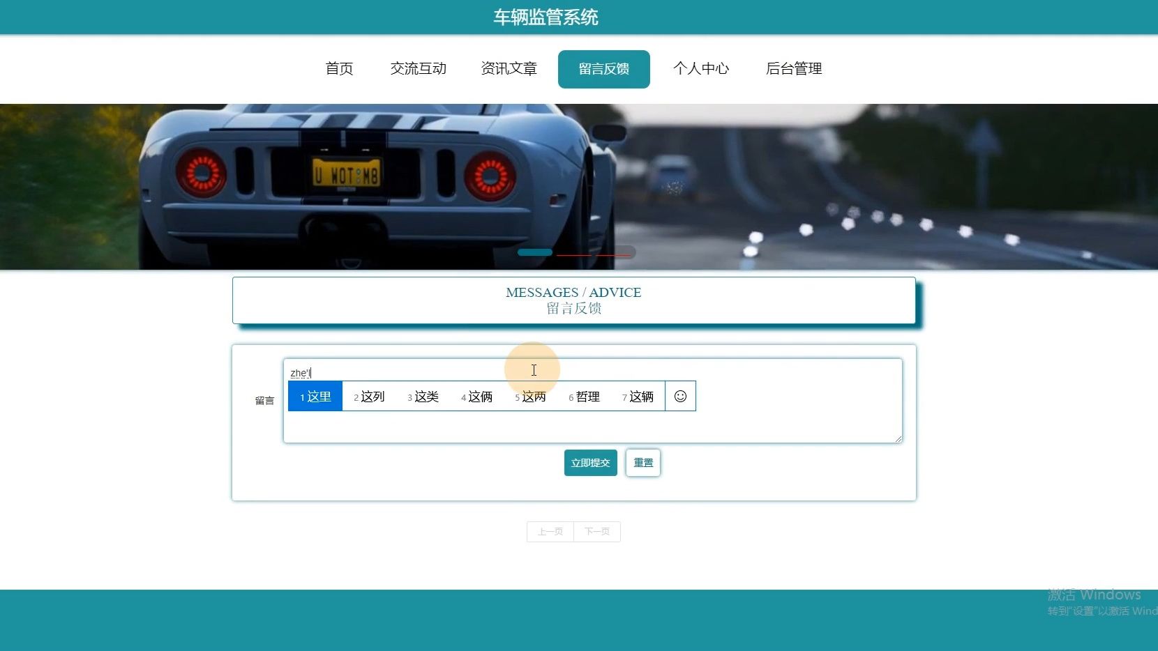Image resolution: width=1158 pixels, height=651 pixels.
Task: Open the 交流互动 section
Action: (x=419, y=69)
